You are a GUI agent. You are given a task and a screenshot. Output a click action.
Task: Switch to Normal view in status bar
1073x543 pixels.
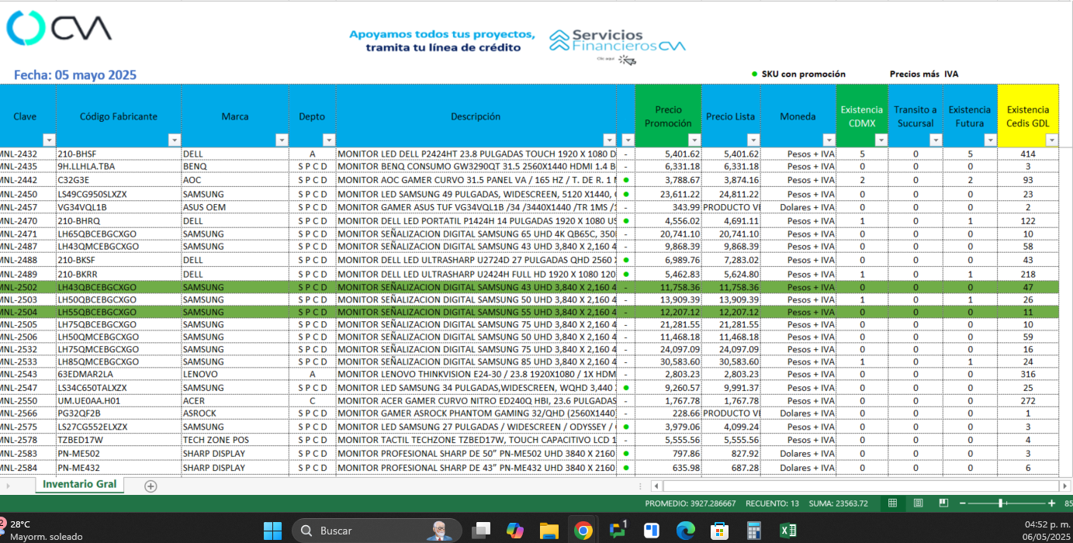tap(893, 503)
